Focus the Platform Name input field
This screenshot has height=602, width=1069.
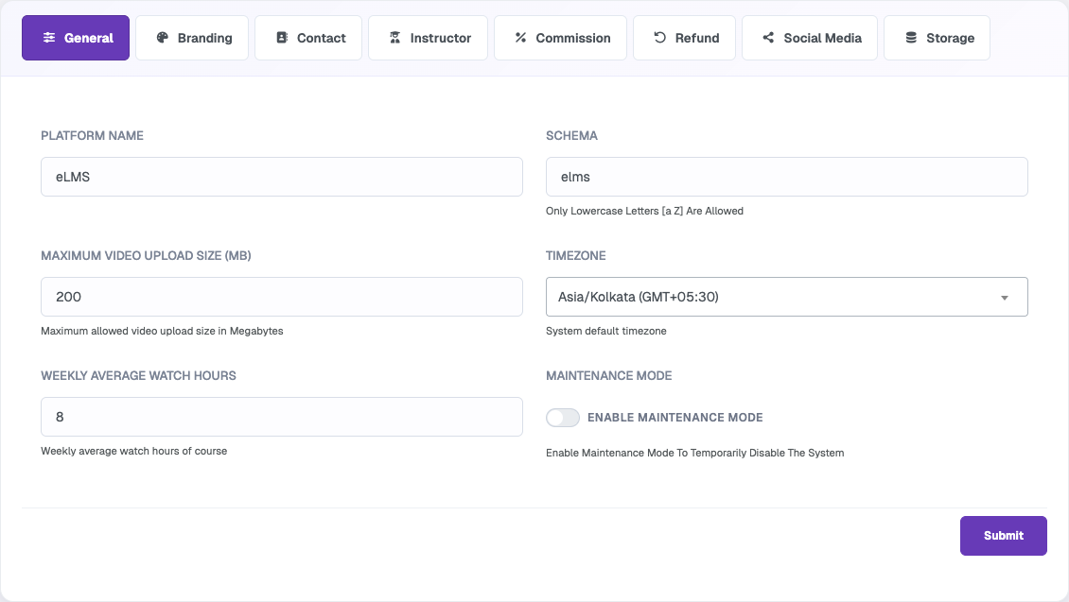pyautogui.click(x=282, y=177)
